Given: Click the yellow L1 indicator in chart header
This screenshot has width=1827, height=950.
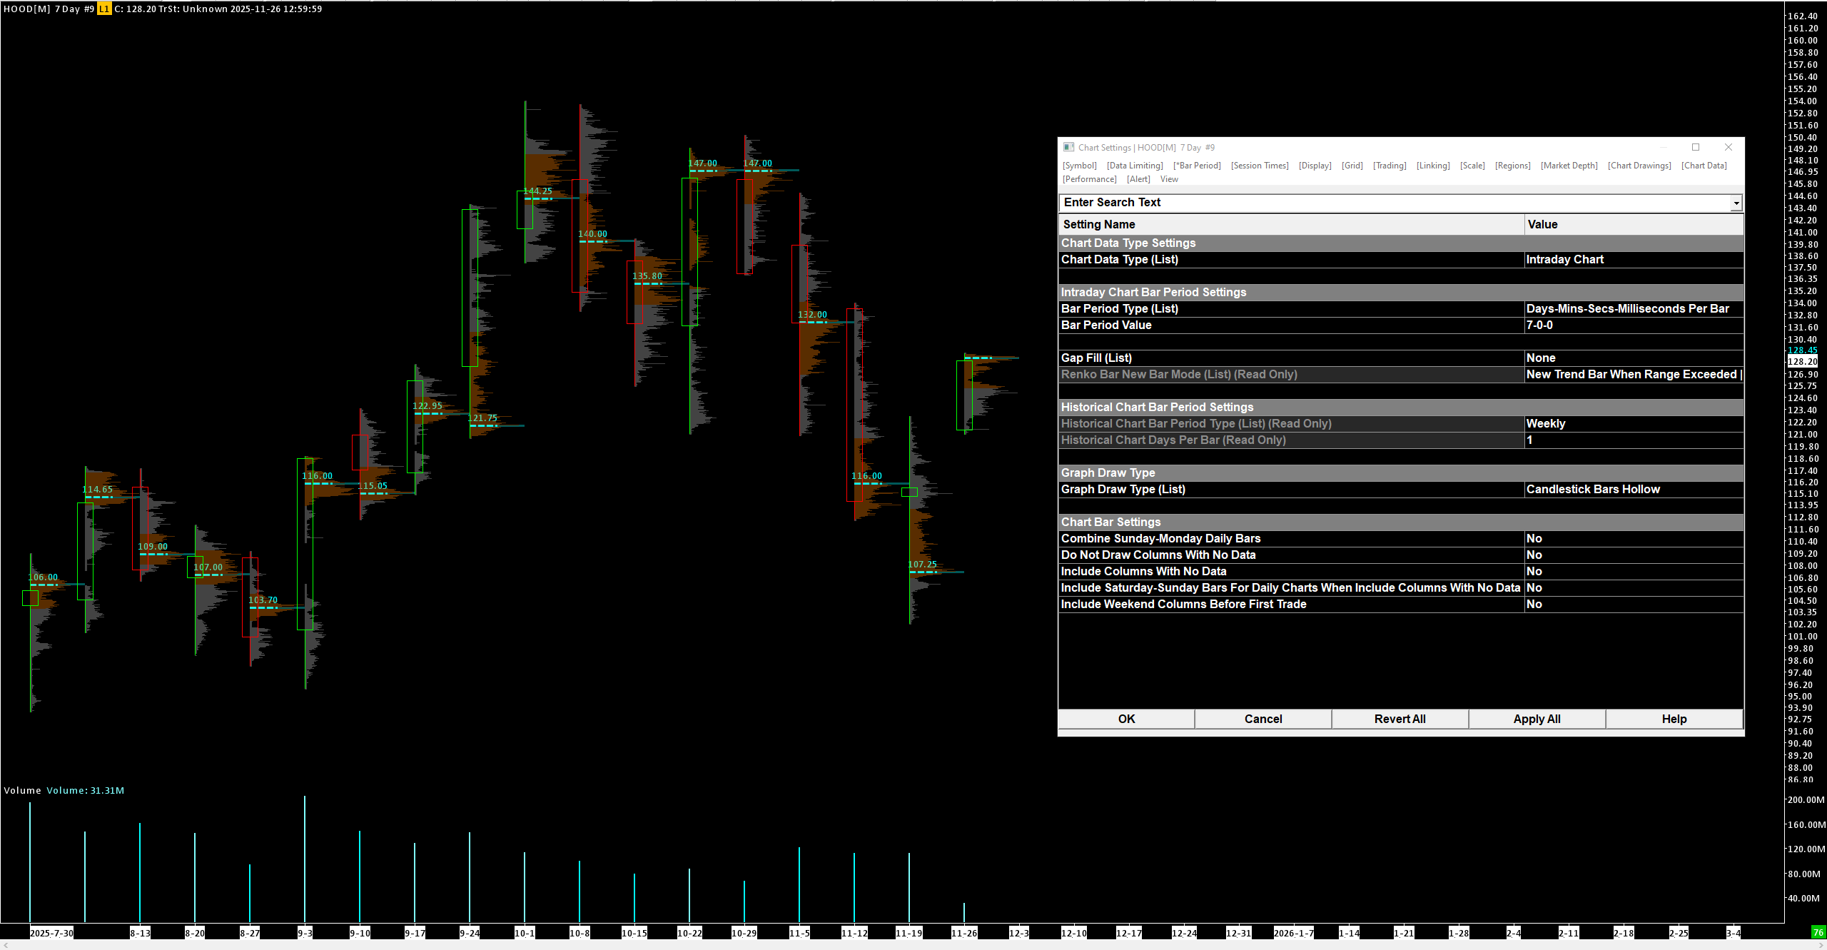Looking at the screenshot, I should pyautogui.click(x=104, y=9).
